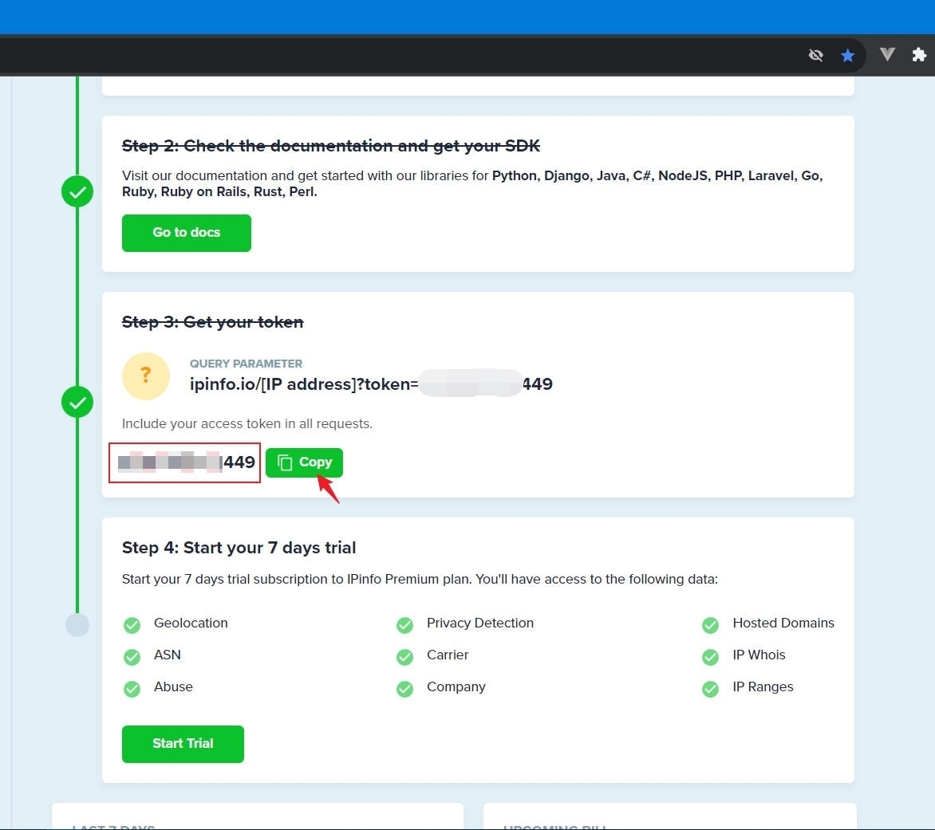Click the check icon beside IP Whois
The width and height of the screenshot is (935, 830).
coord(710,657)
